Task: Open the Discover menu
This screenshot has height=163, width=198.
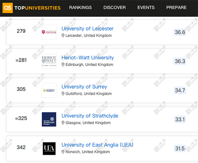Action: point(115,8)
